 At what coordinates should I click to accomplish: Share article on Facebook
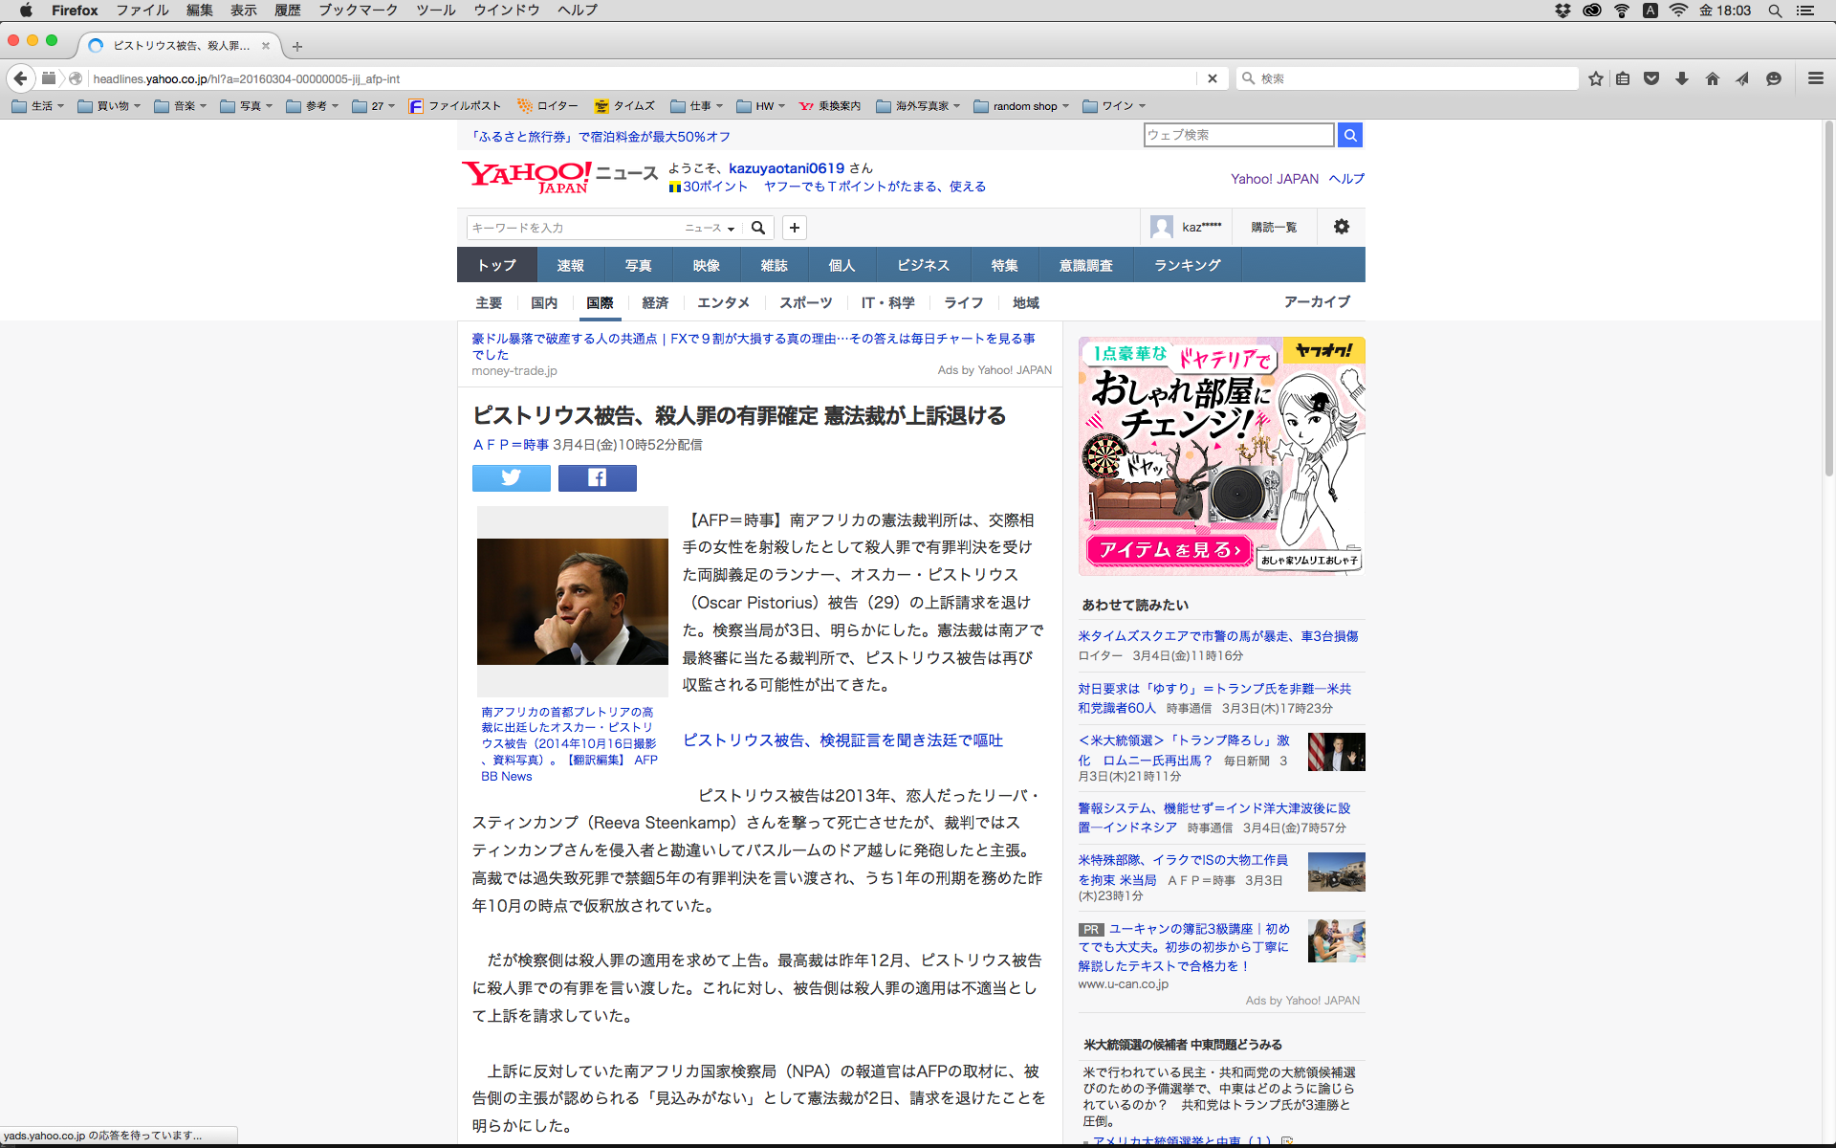tap(597, 477)
